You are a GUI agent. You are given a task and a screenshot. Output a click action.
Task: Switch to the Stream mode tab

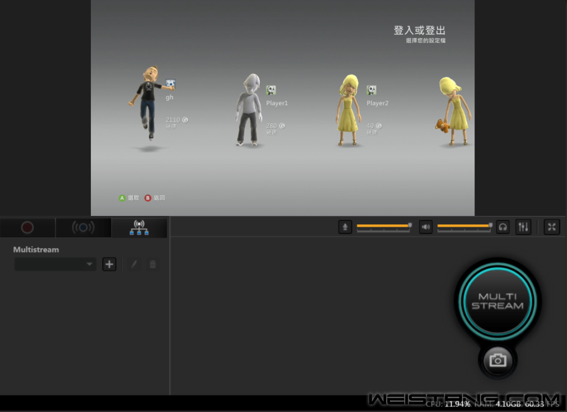tap(83, 228)
